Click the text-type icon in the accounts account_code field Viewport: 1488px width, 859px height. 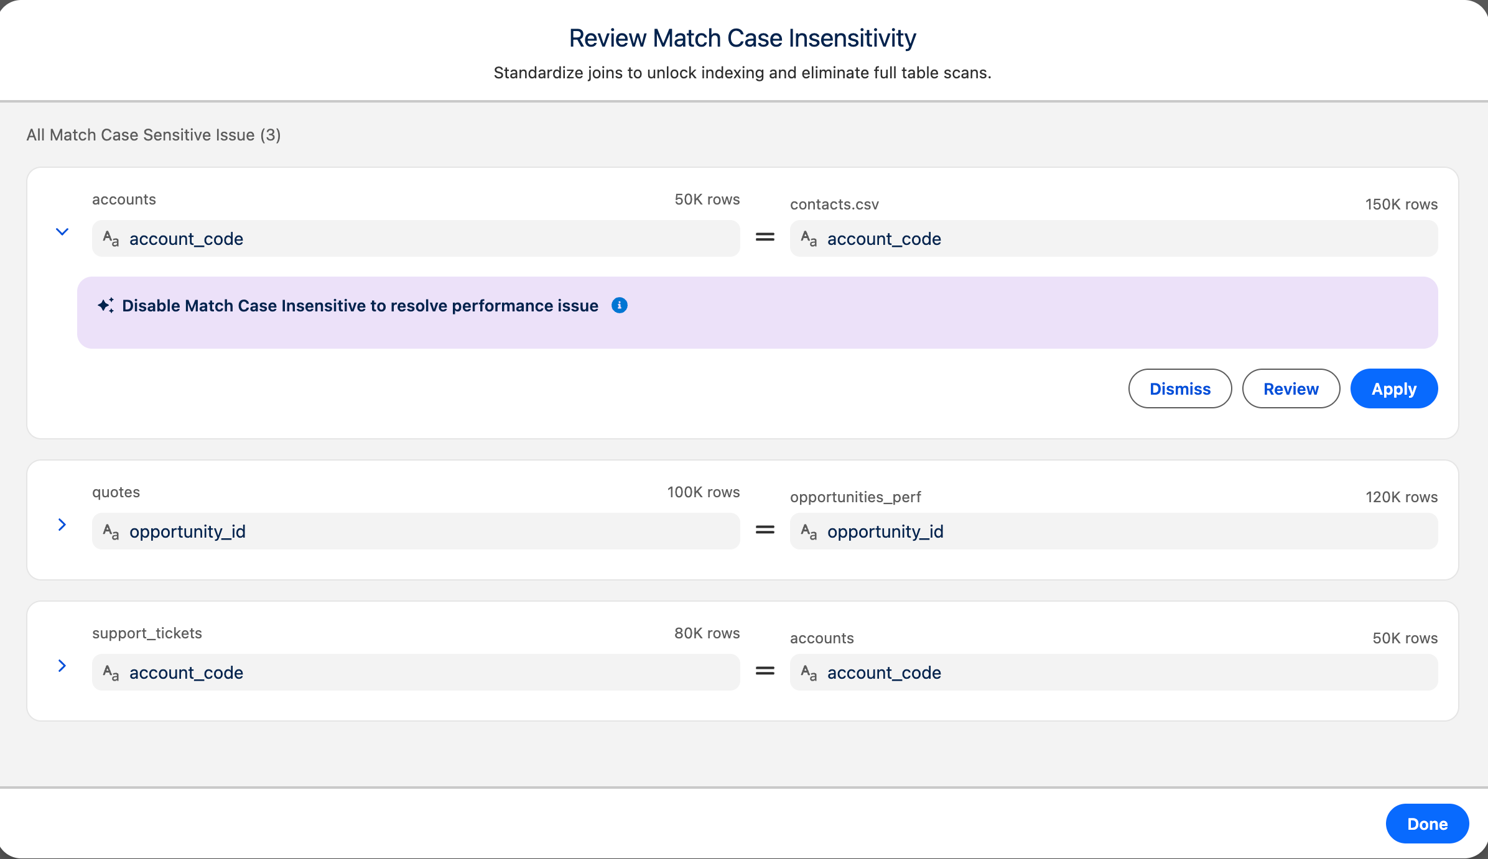[x=111, y=239]
